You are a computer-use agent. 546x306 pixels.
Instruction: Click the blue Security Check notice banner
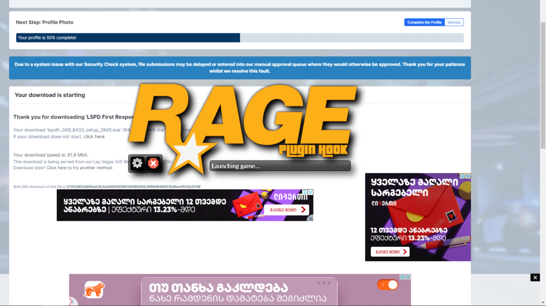[240, 68]
